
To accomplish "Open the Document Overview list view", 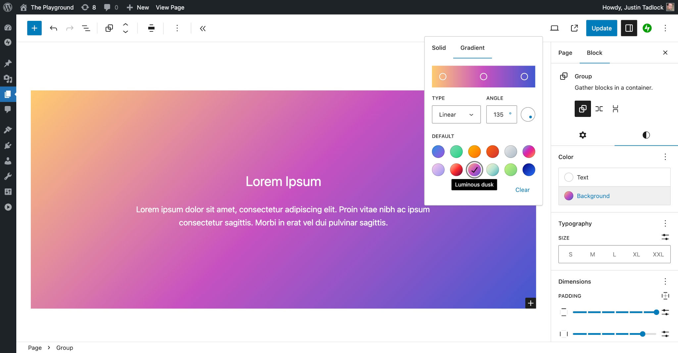I will click(x=86, y=28).
